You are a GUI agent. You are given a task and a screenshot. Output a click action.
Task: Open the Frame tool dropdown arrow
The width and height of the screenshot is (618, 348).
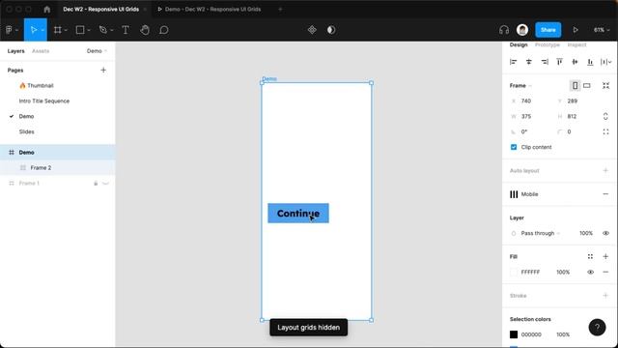tap(66, 30)
